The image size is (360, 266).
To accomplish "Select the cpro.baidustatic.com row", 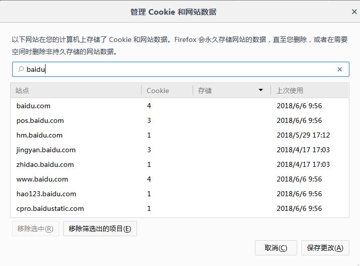I will [180, 208].
